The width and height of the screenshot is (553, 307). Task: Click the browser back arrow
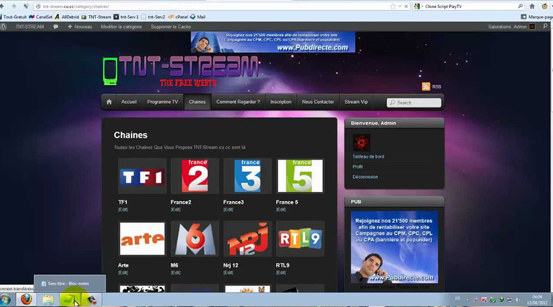click(x=2, y=6)
